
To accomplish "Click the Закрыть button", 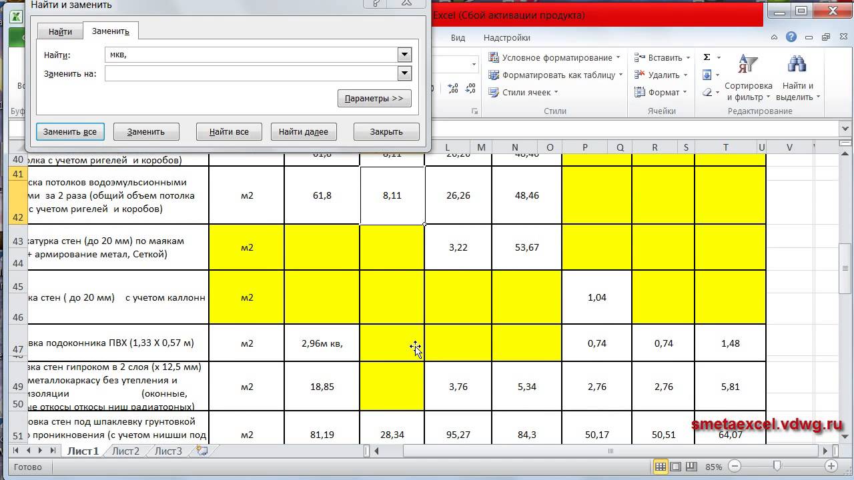I will point(386,131).
